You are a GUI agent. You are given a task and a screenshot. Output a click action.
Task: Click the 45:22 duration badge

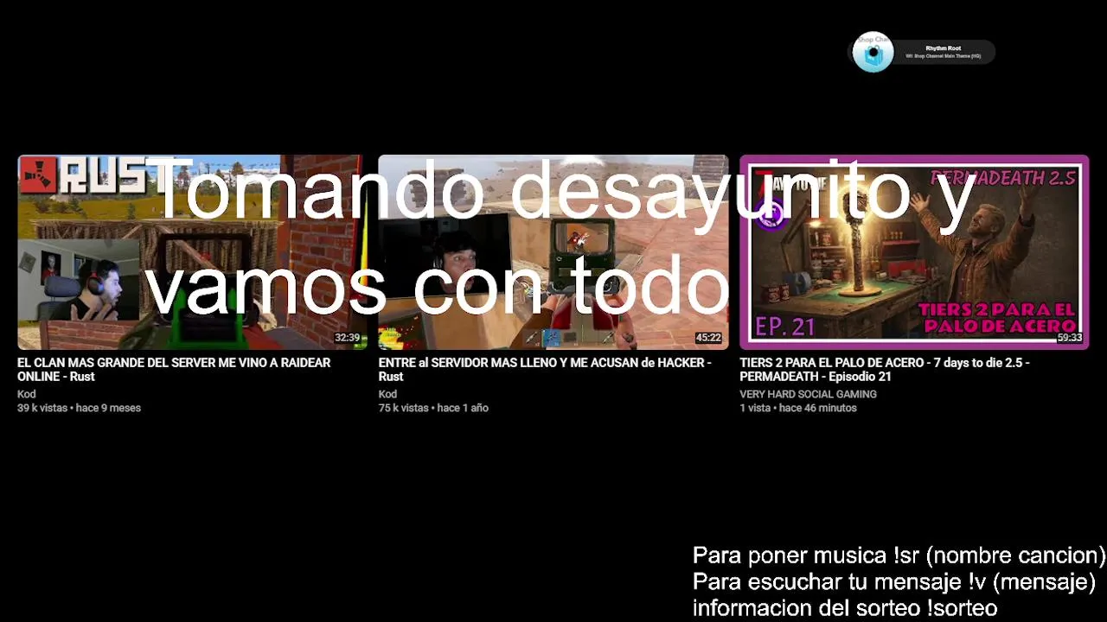click(708, 338)
